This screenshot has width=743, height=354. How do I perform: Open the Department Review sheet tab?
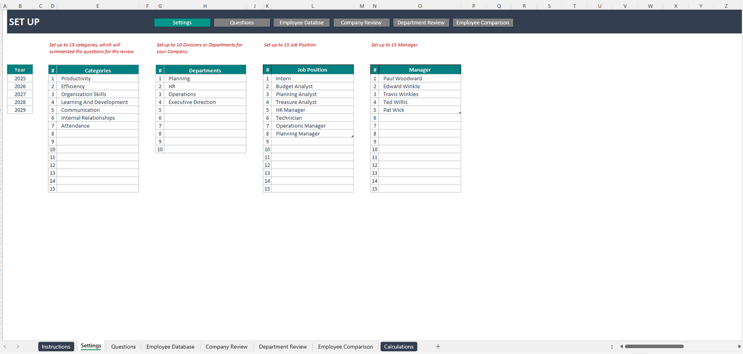[x=283, y=347]
